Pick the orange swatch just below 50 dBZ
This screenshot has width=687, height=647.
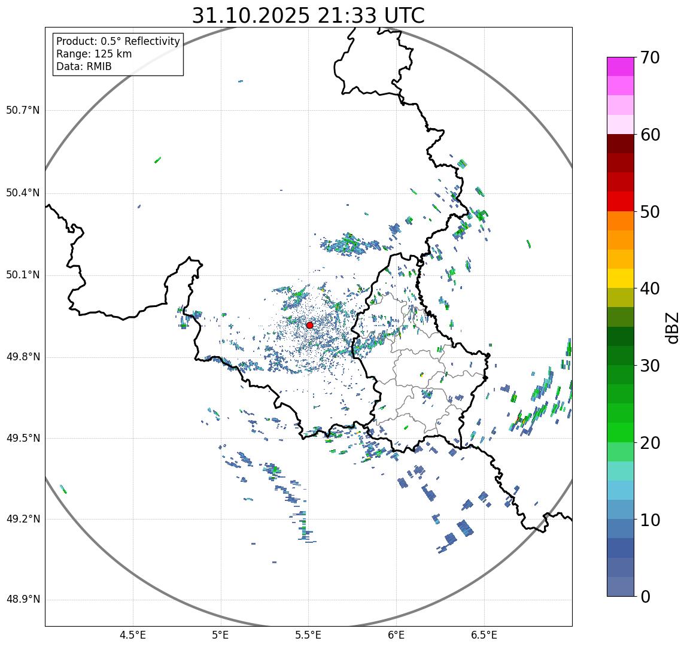pyautogui.click(x=621, y=221)
